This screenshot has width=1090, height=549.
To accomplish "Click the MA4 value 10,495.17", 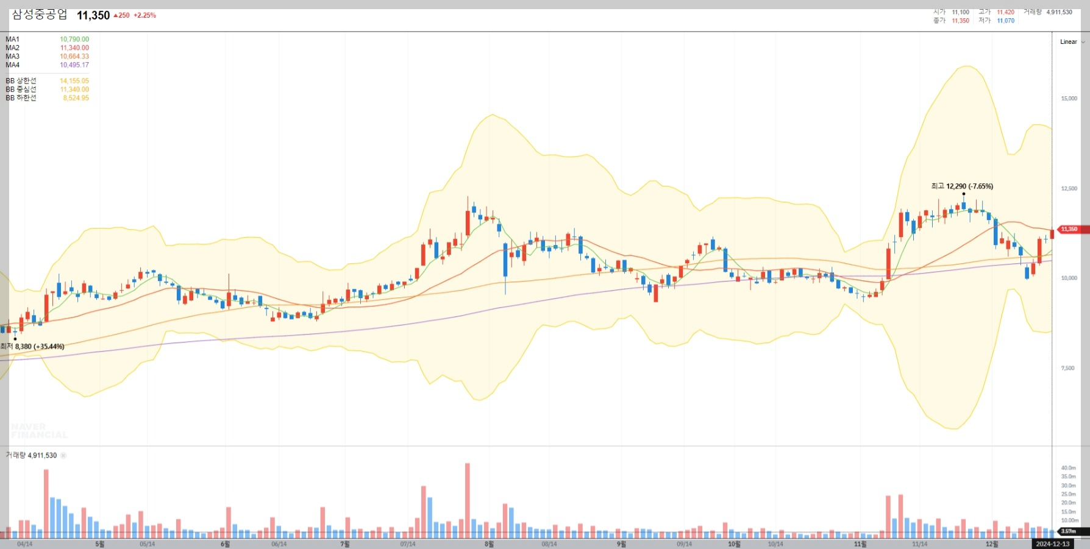I will 74,65.
